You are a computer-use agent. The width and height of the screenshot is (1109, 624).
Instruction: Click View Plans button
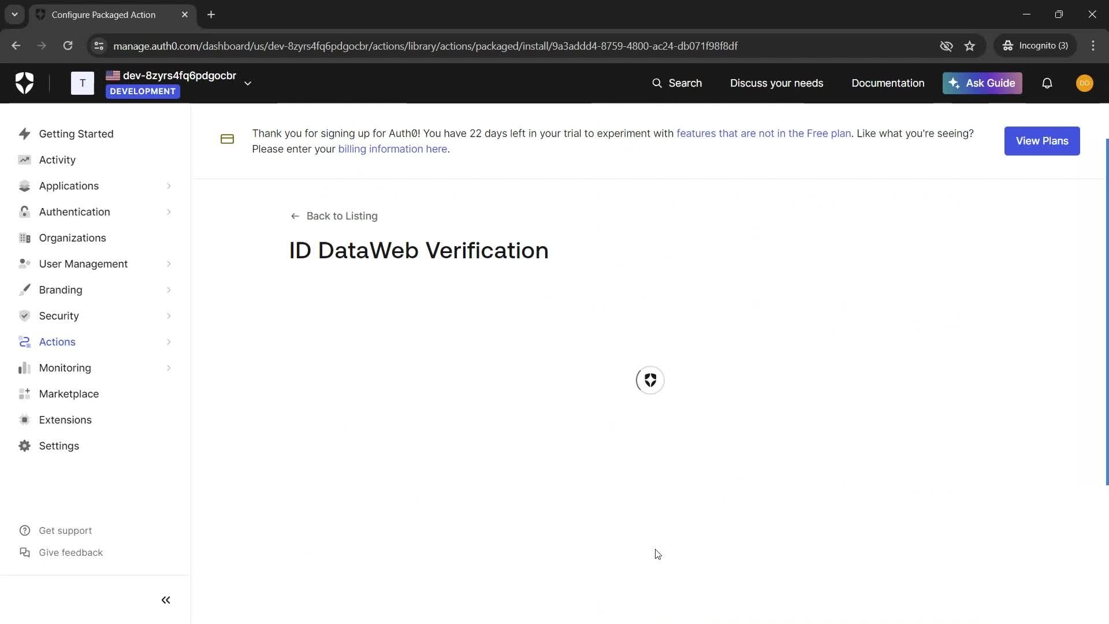click(x=1041, y=141)
